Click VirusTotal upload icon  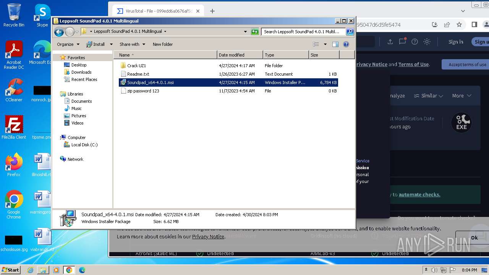tap(390, 42)
